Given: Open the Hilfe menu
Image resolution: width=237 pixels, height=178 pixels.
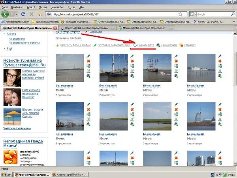Looking at the screenshot, I should 81,7.
